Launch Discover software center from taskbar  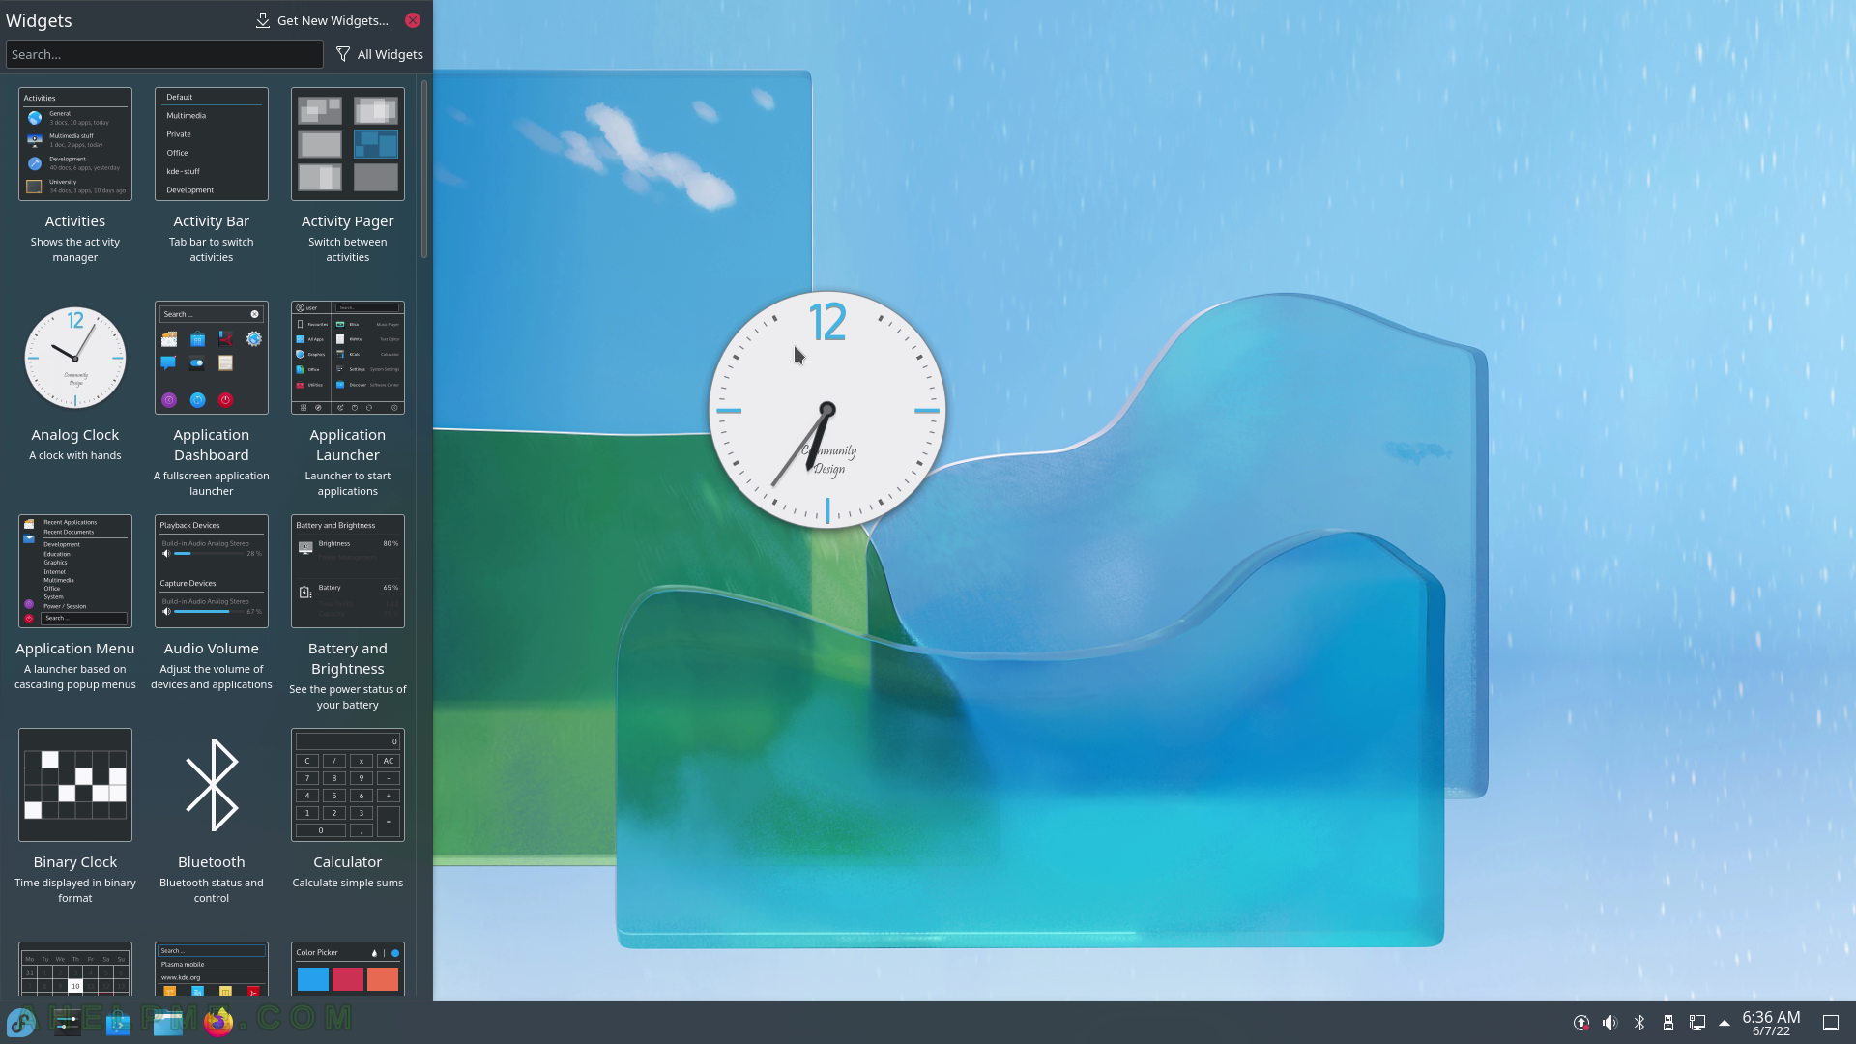118,1023
